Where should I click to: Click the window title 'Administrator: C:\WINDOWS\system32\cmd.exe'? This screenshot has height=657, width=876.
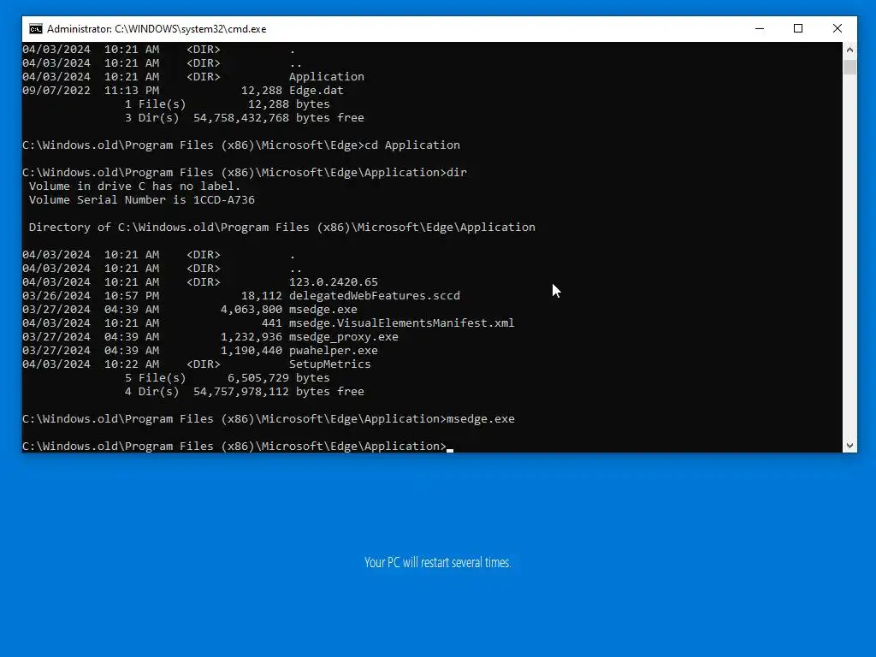(x=157, y=29)
